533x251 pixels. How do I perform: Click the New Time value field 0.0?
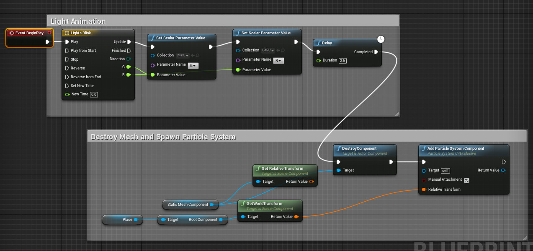[94, 95]
